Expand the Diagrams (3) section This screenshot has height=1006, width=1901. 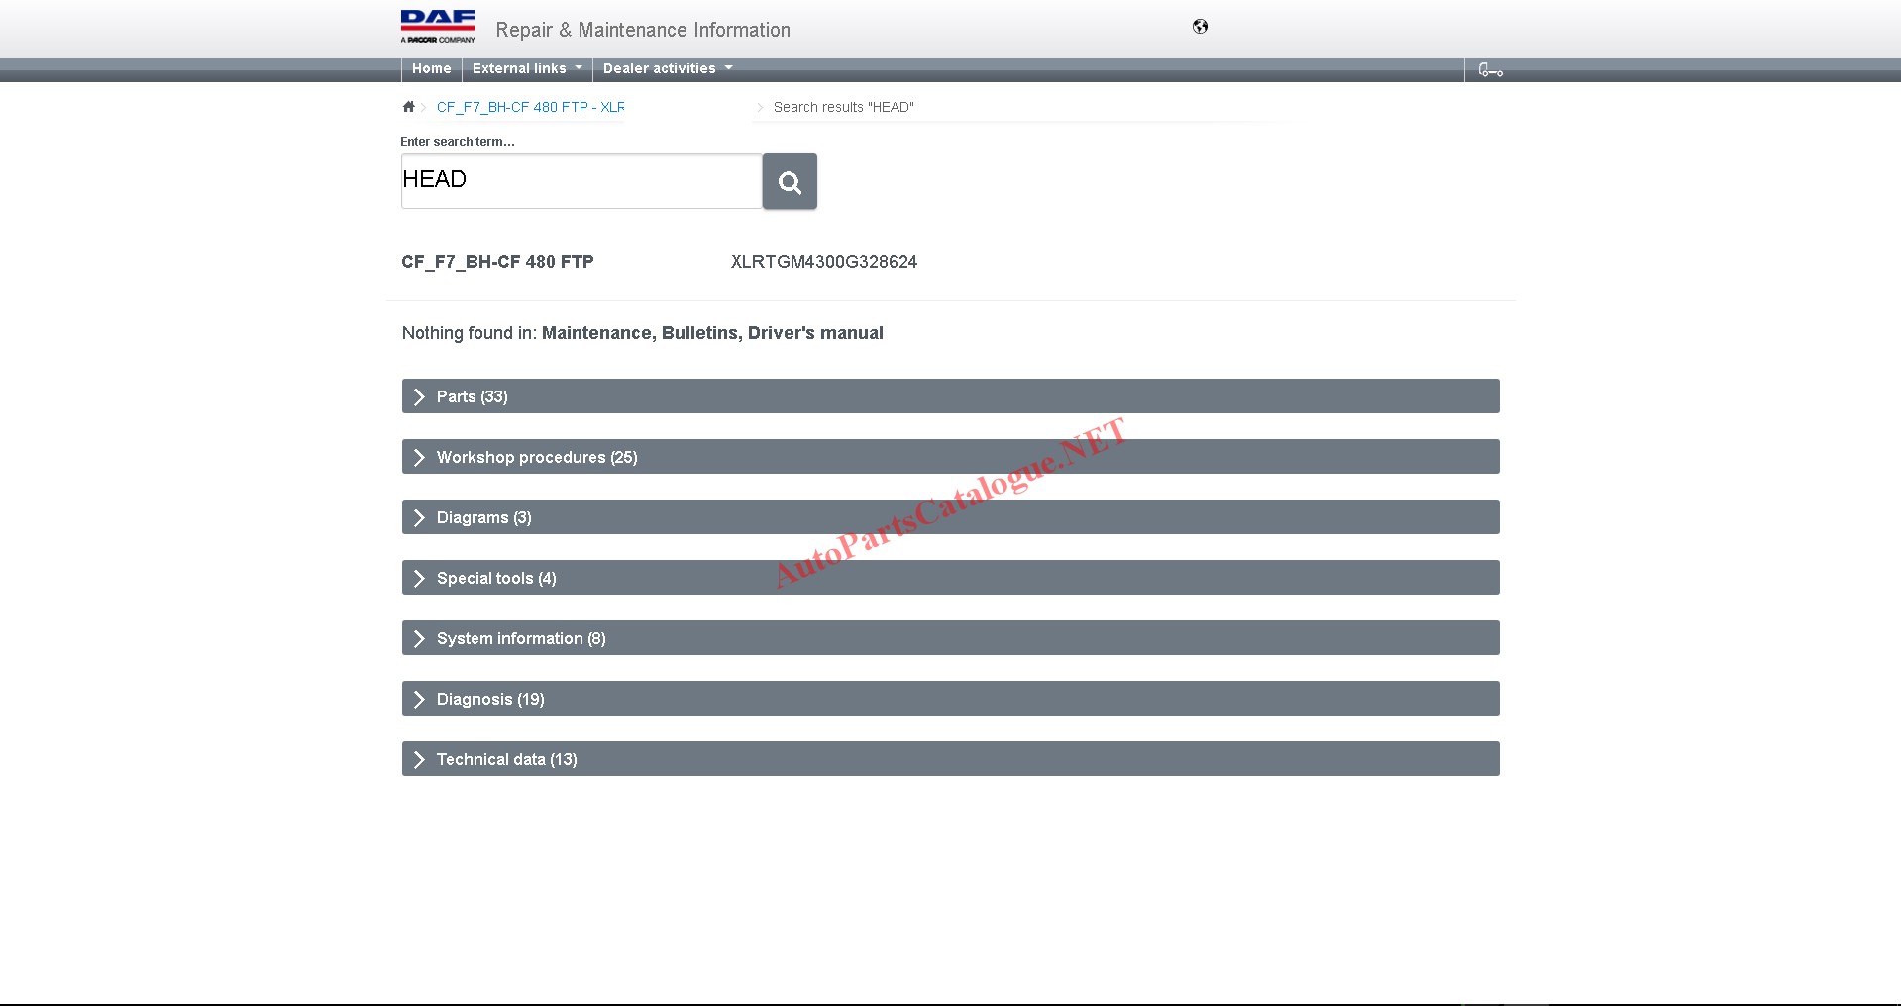[483, 517]
